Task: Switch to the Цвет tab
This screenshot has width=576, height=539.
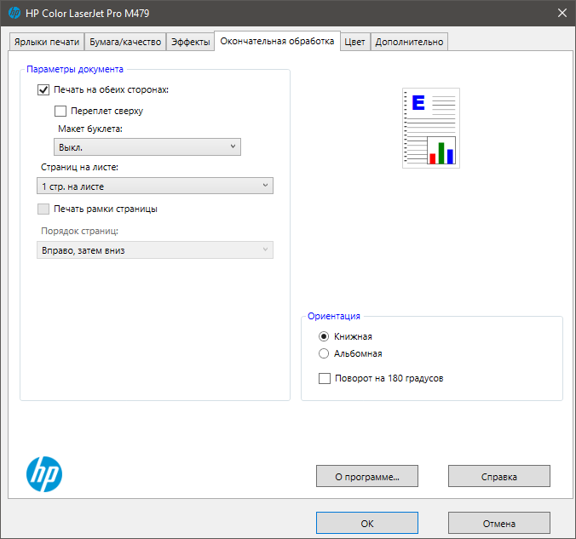Action: 354,42
